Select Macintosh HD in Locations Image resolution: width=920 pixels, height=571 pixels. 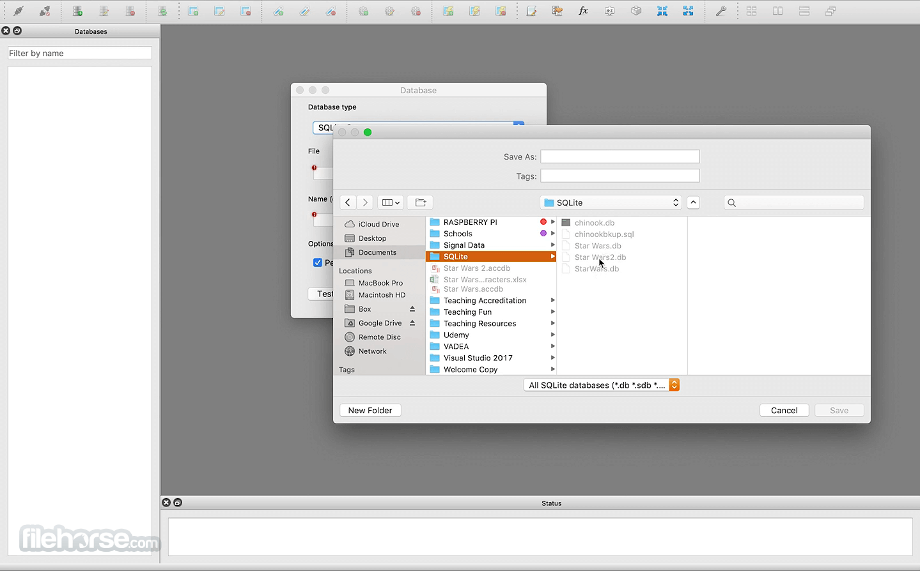point(380,295)
